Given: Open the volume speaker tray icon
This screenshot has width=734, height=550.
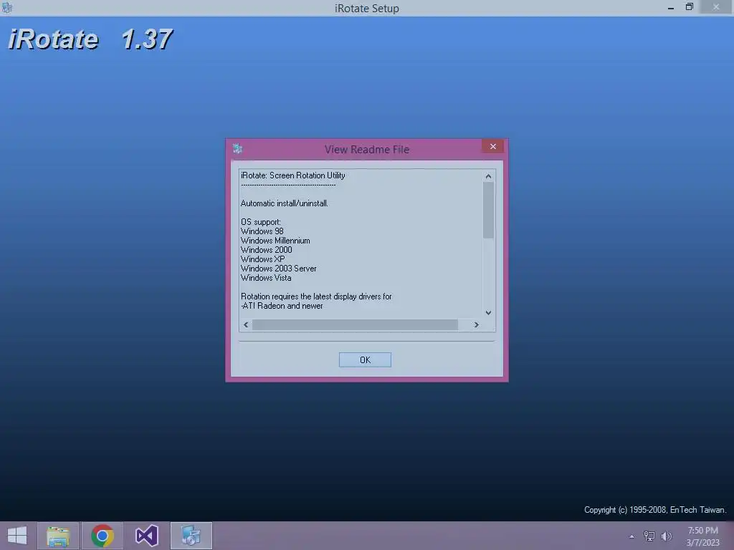Looking at the screenshot, I should [666, 536].
